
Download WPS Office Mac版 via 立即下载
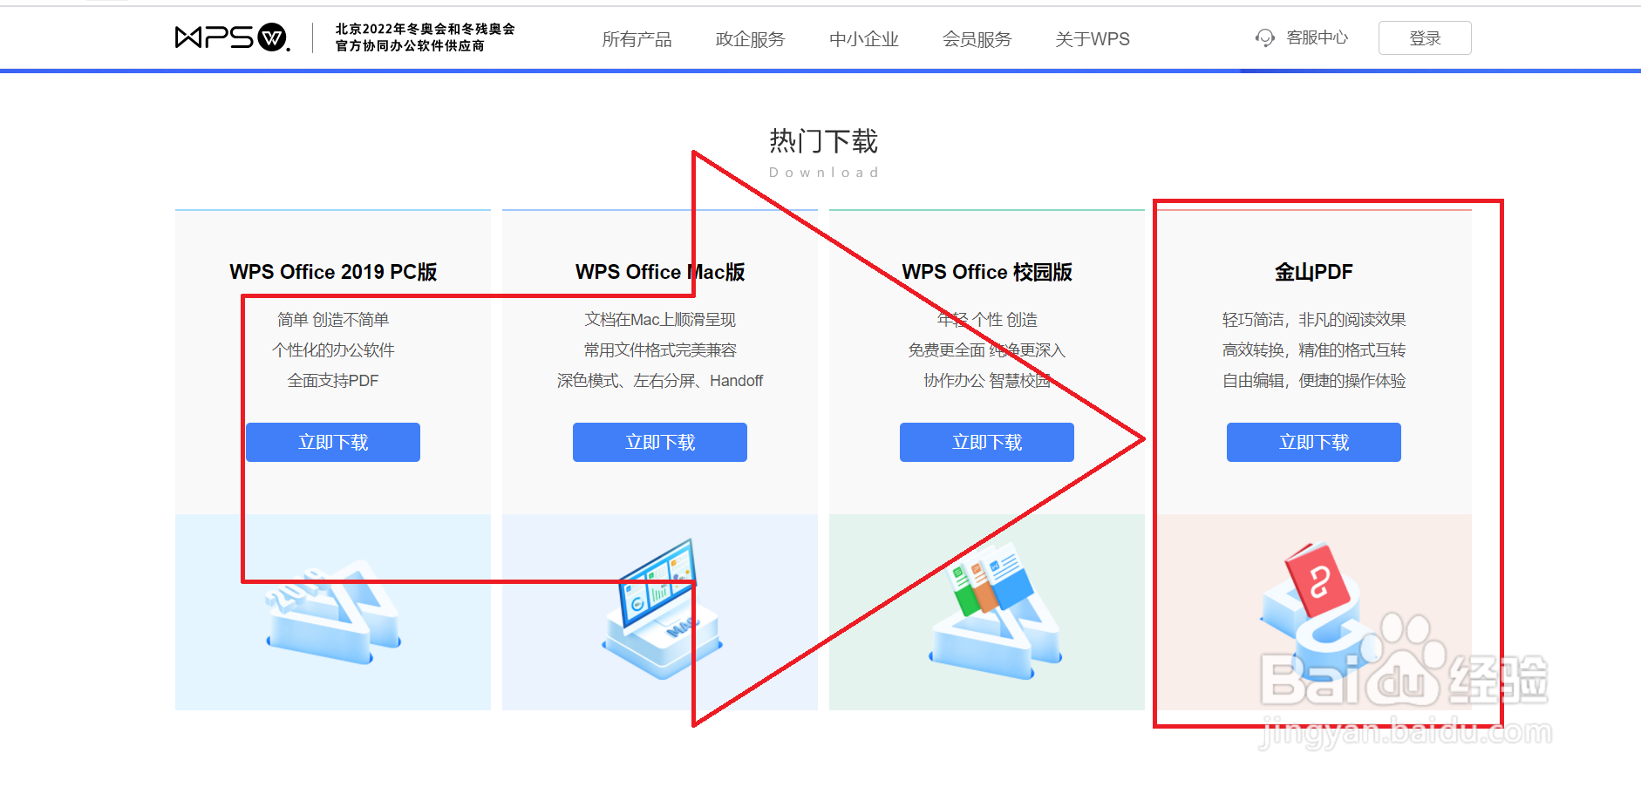point(659,442)
